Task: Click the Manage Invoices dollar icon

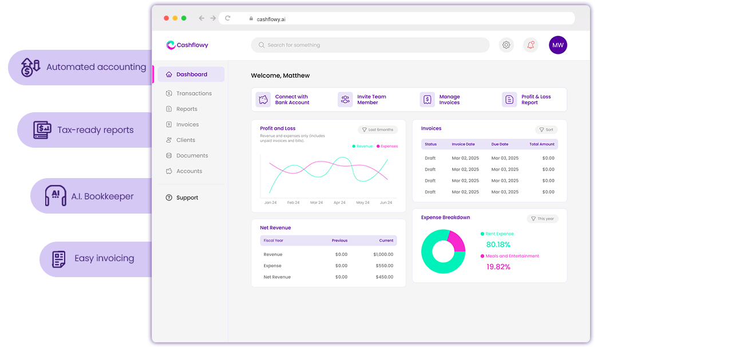Action: pos(428,100)
